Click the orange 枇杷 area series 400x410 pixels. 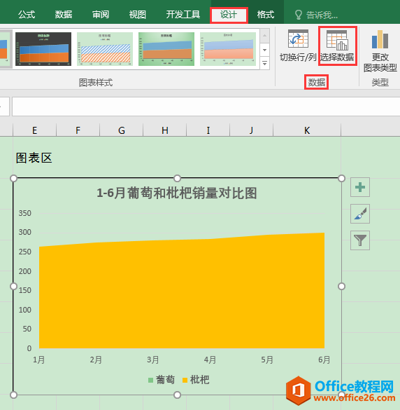coord(182,293)
